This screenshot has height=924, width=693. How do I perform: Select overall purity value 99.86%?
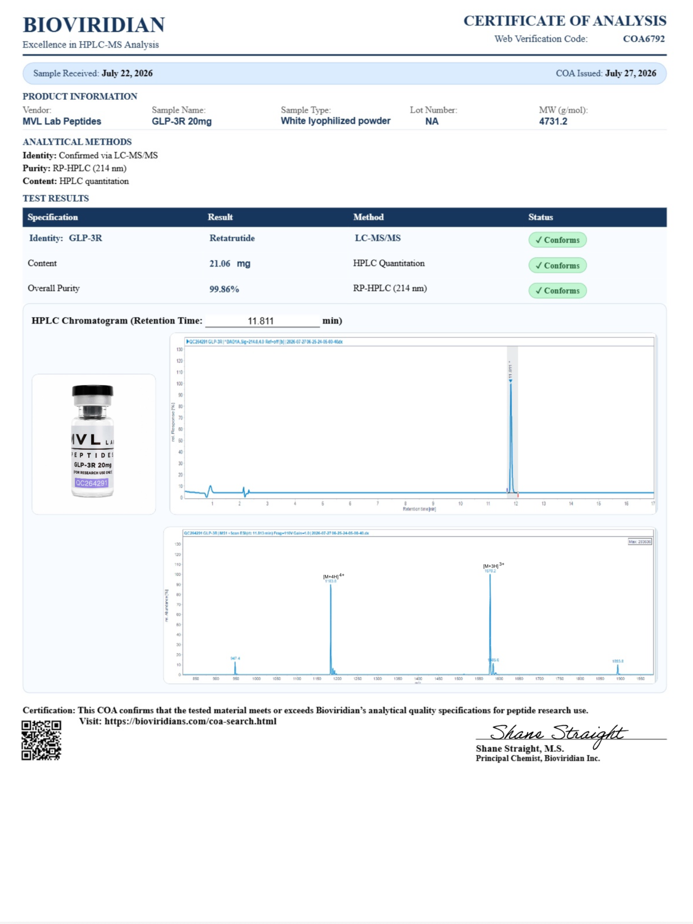coord(224,289)
